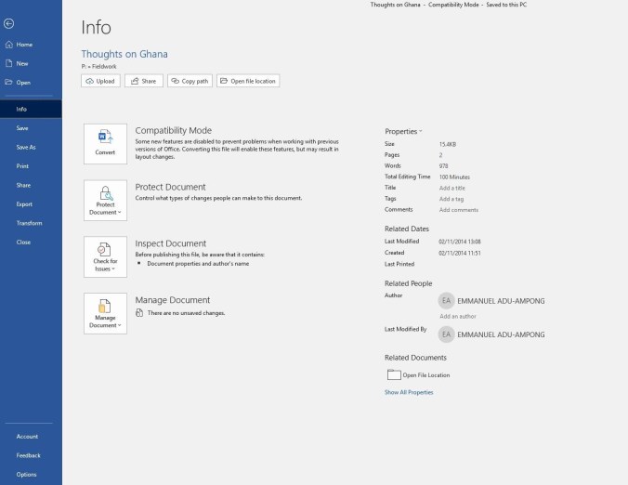Open the Manage Document dropdown
This screenshot has width=628, height=485.
point(105,314)
